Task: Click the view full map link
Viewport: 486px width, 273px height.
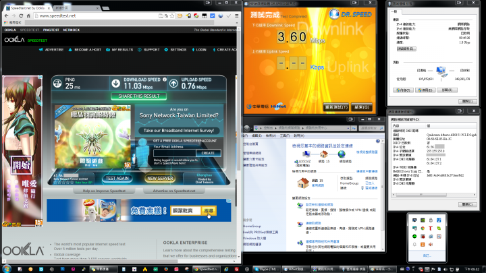Action: tap(367, 152)
